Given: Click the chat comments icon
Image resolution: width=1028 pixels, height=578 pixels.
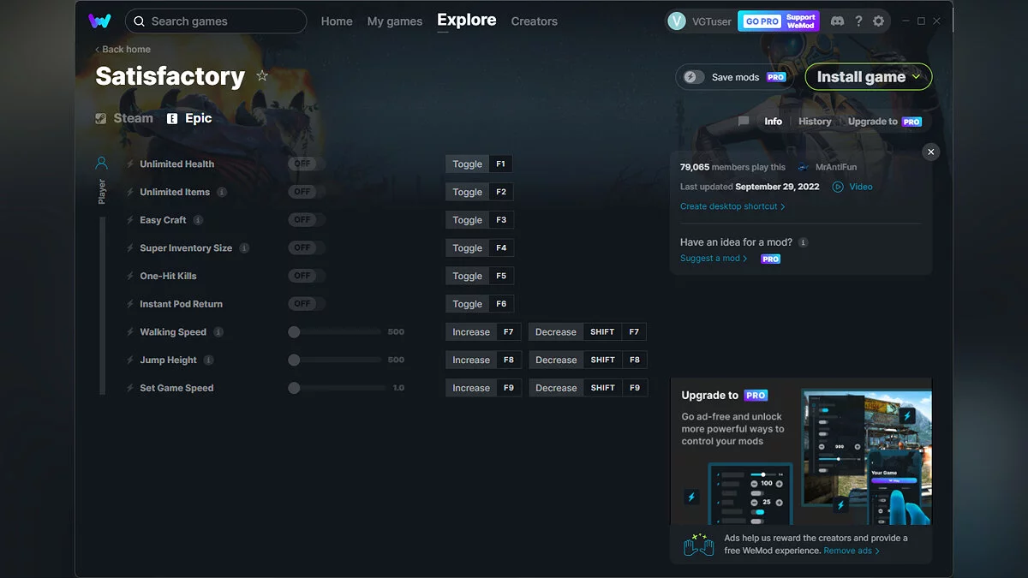Looking at the screenshot, I should [744, 122].
